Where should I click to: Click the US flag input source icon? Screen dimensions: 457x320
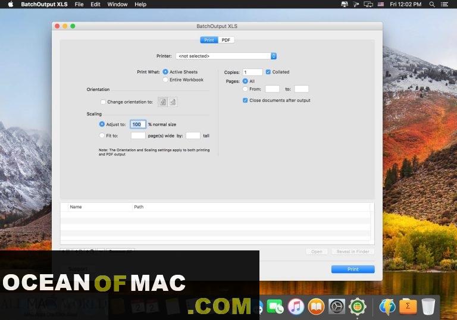(381, 4)
